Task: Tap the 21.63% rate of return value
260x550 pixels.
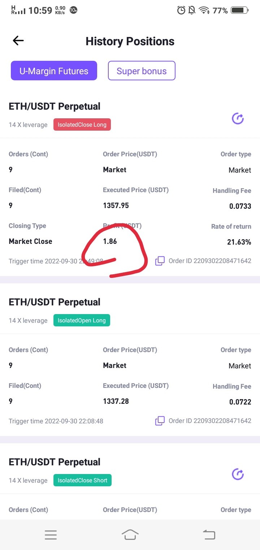Action: [239, 242]
